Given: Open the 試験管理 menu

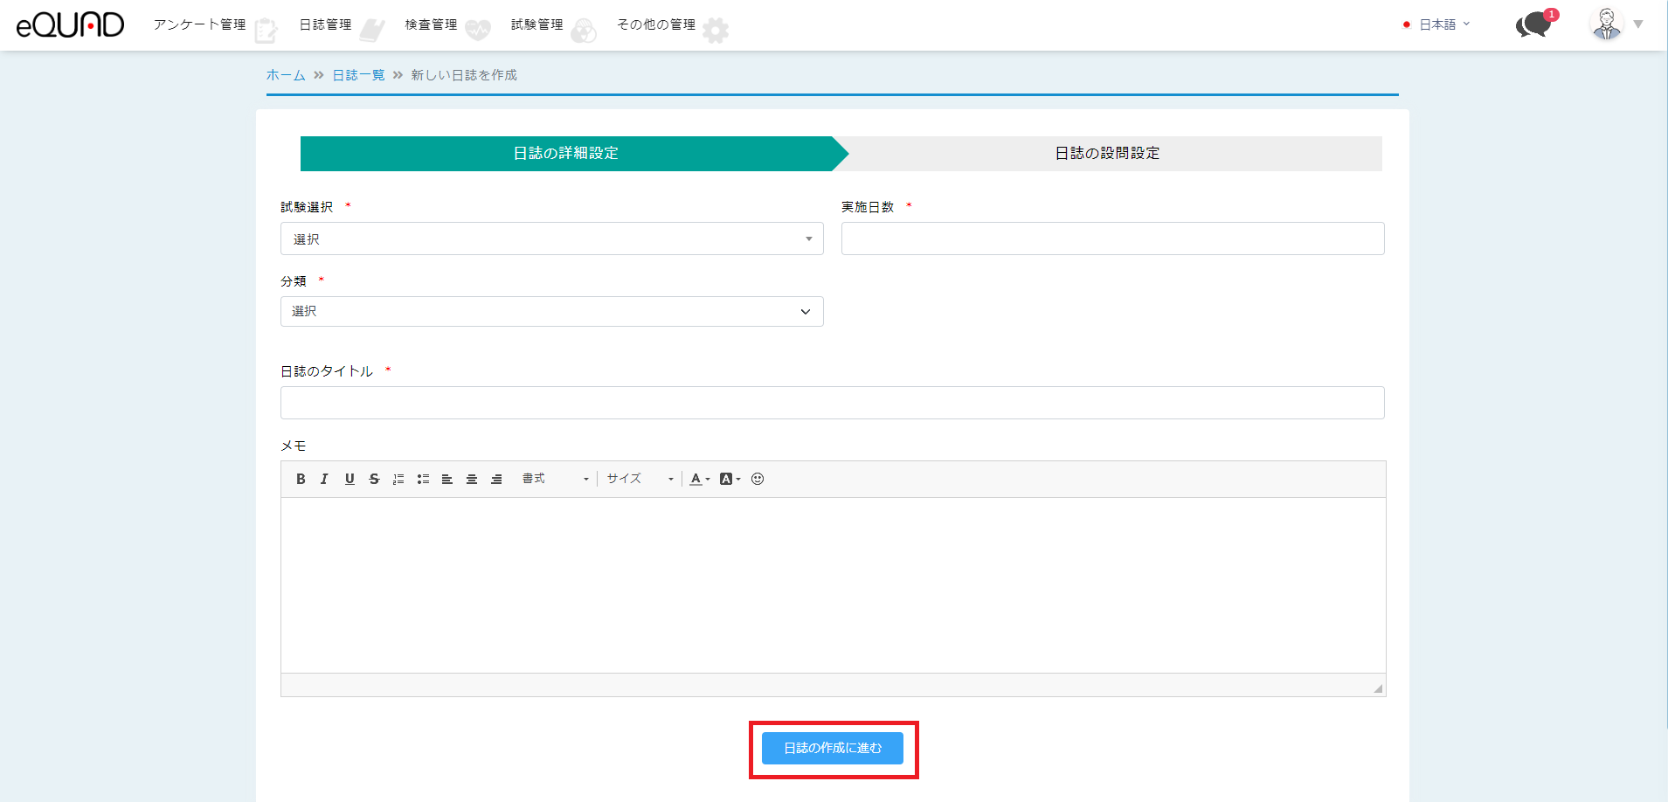Looking at the screenshot, I should [536, 24].
